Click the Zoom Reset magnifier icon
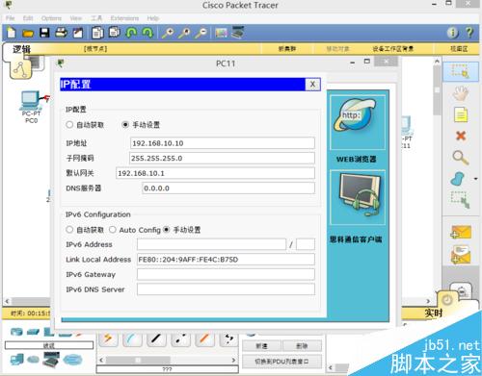Image resolution: width=482 pixels, height=376 pixels. tap(184, 33)
